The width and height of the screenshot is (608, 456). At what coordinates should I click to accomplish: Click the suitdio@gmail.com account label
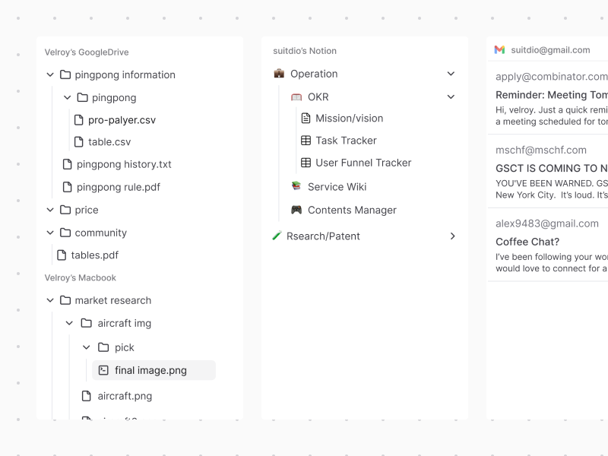coord(550,50)
